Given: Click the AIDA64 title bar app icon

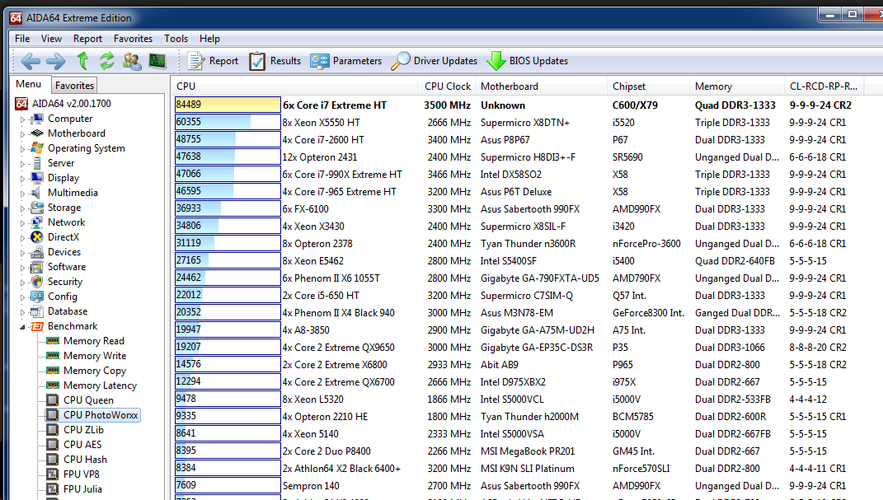Looking at the screenshot, I should coord(16,18).
